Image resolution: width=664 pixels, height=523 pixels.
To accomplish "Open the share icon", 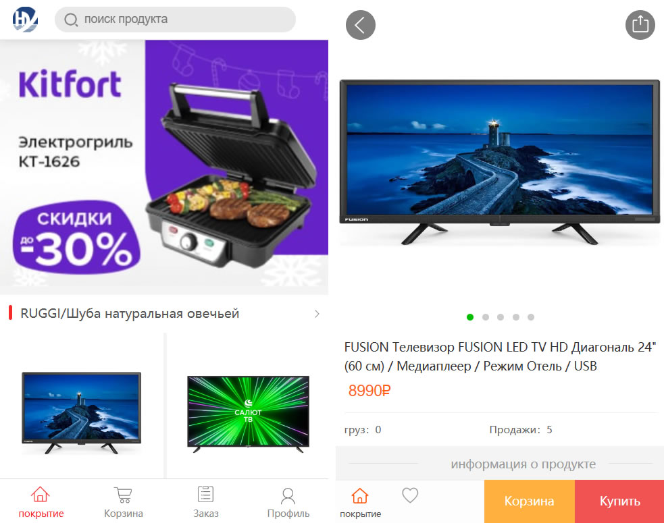I will (x=640, y=25).
